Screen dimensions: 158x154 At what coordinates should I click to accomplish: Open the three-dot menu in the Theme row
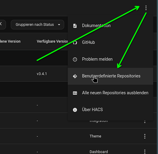(x=145, y=136)
